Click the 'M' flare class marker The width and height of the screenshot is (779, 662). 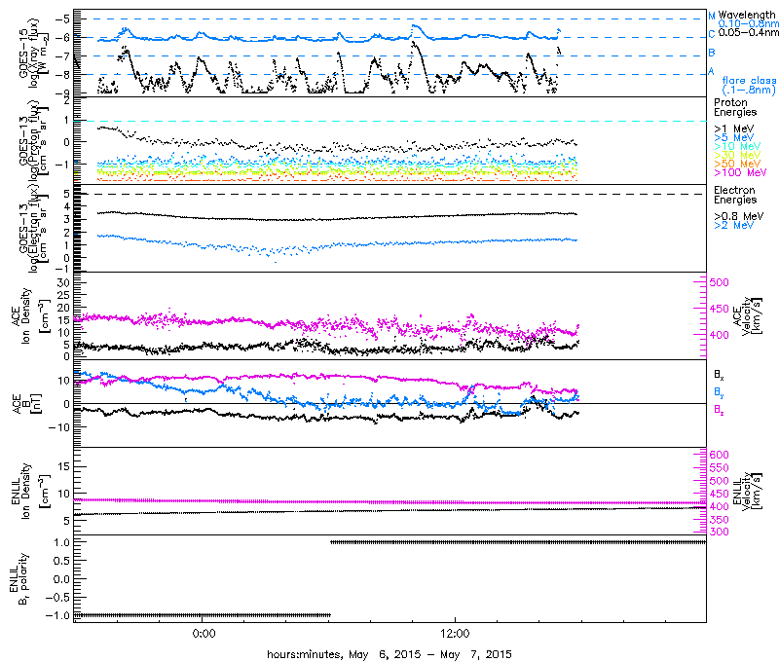(x=712, y=17)
